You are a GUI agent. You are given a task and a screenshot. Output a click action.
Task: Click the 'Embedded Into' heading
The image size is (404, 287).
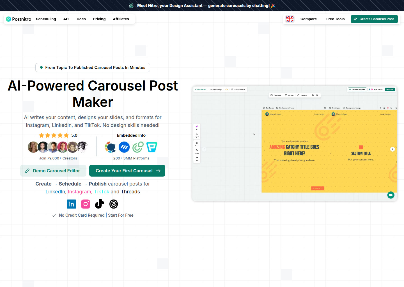(x=131, y=135)
